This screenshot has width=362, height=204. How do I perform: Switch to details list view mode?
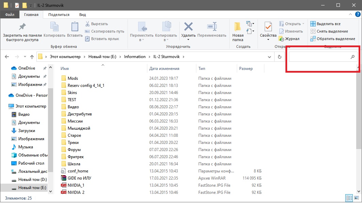[349, 198]
